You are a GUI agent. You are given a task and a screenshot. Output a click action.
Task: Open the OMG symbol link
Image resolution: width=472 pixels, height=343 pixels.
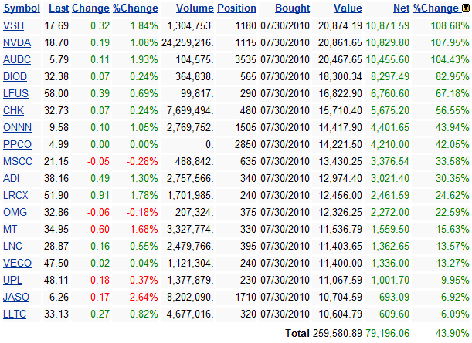pos(15,213)
